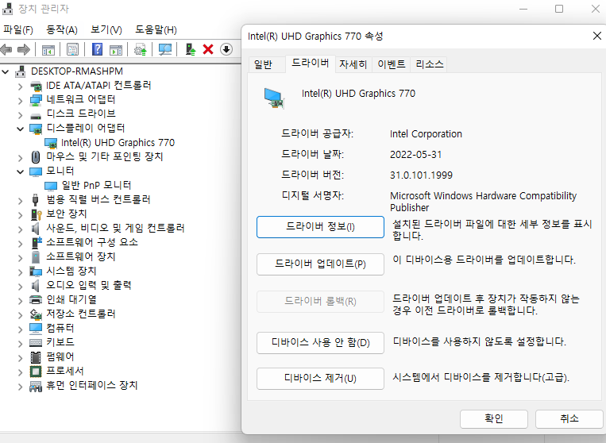
Task: Open the 파일(F) menu
Action: click(18, 29)
